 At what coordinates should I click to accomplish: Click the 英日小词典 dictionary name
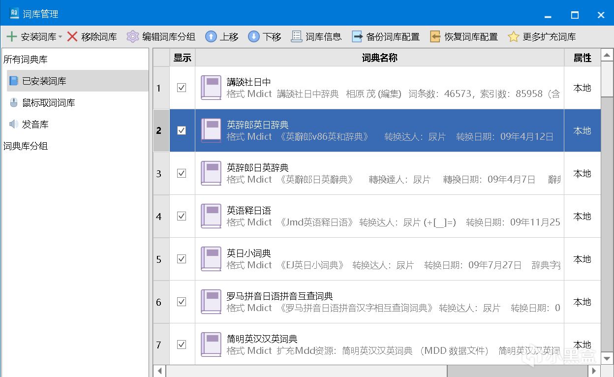pos(249,253)
